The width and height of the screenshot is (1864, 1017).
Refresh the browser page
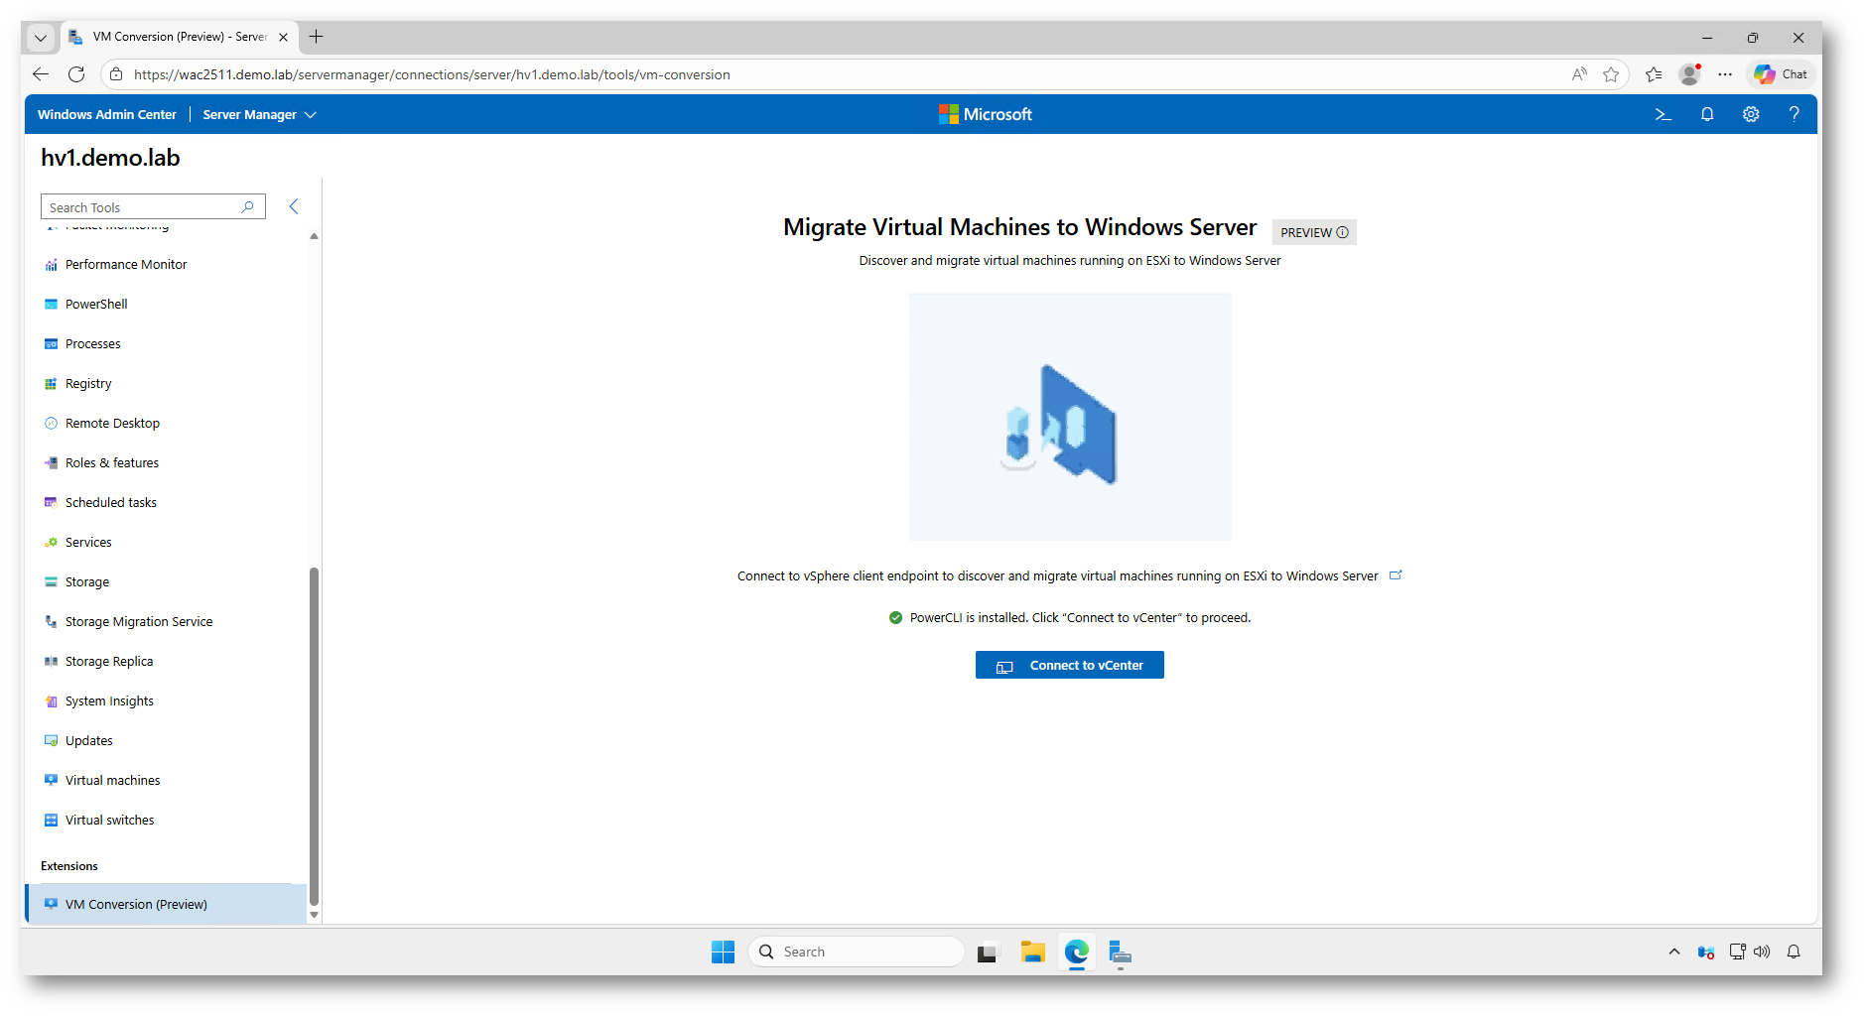point(76,74)
